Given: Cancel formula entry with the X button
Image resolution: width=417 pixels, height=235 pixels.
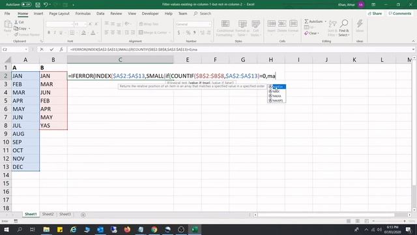Looking at the screenshot, I should (42, 50).
